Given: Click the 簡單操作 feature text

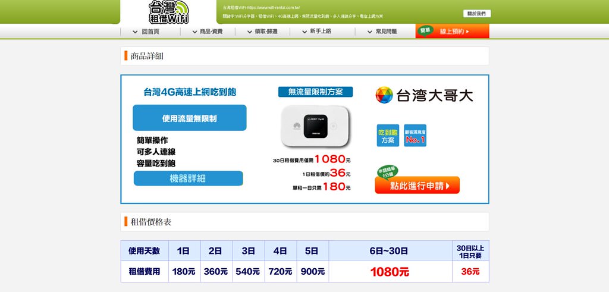Looking at the screenshot, I should [152, 140].
